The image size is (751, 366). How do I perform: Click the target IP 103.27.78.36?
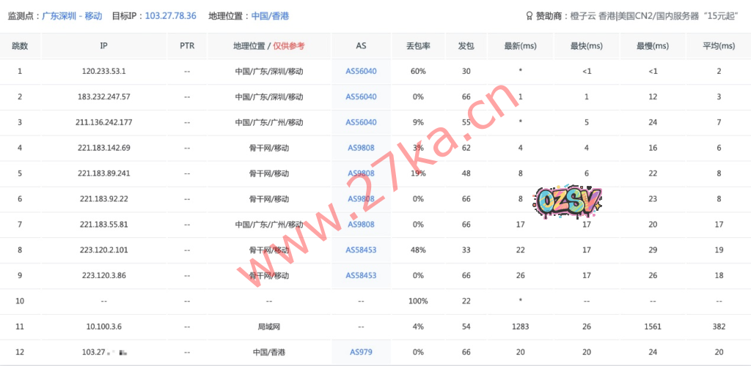point(171,15)
